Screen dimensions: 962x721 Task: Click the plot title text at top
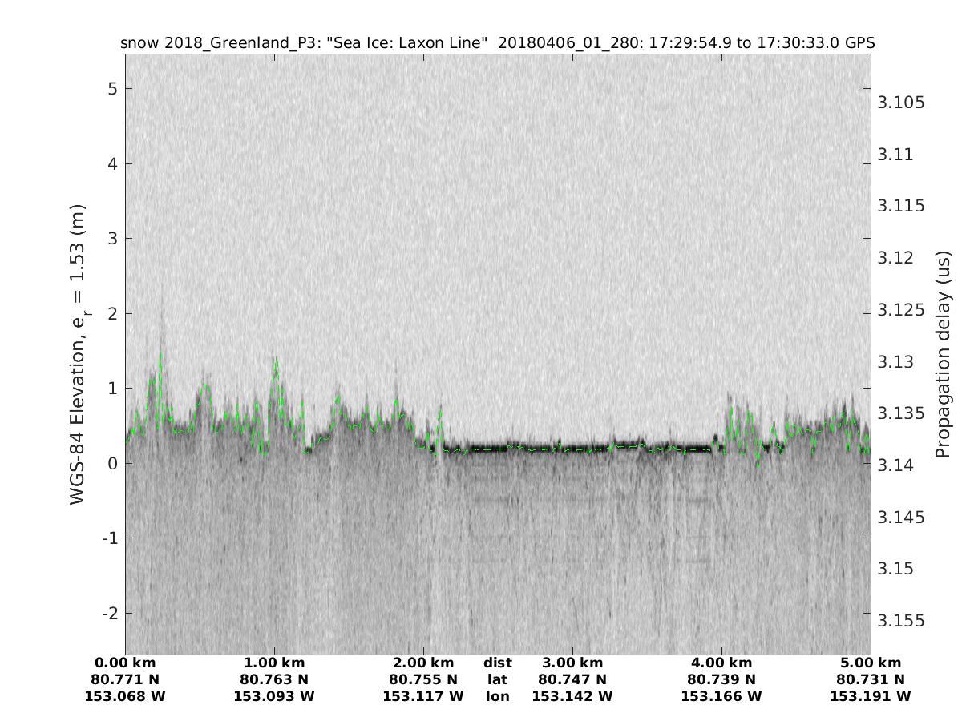(497, 42)
